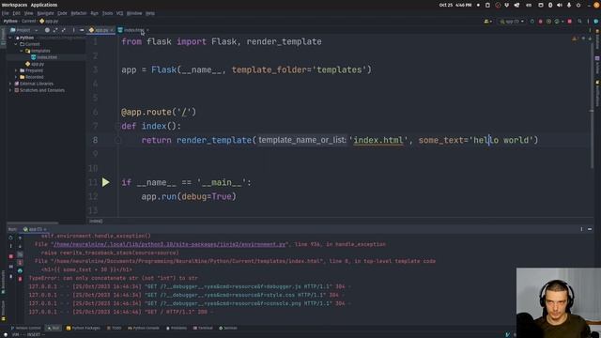The height and width of the screenshot is (338, 601).
Task: Click Project panel horizontal scrollbar
Action: [x=33, y=223]
